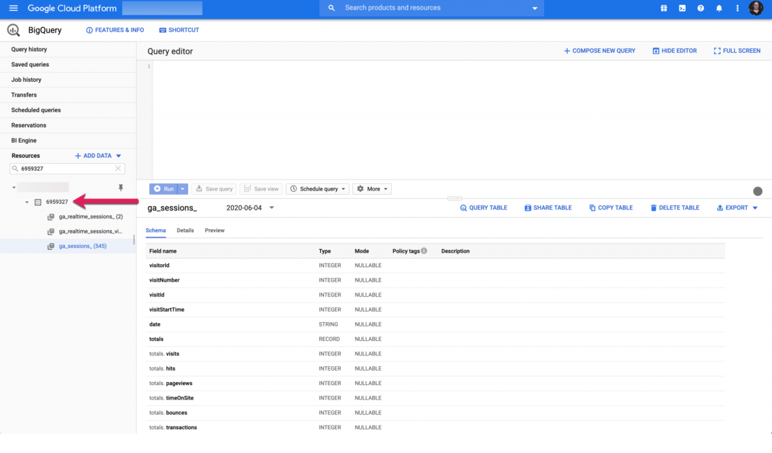This screenshot has height=453, width=772.
Task: Switch to Schema tab
Action: point(156,230)
